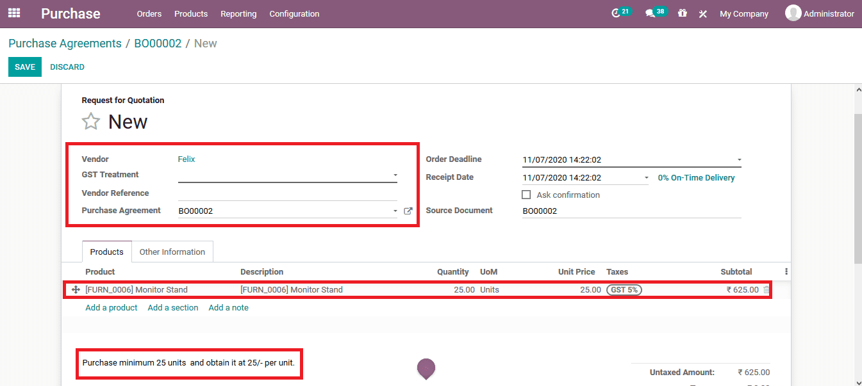The height and width of the screenshot is (386, 862).
Task: Open column options three-dot menu
Action: pos(786,271)
